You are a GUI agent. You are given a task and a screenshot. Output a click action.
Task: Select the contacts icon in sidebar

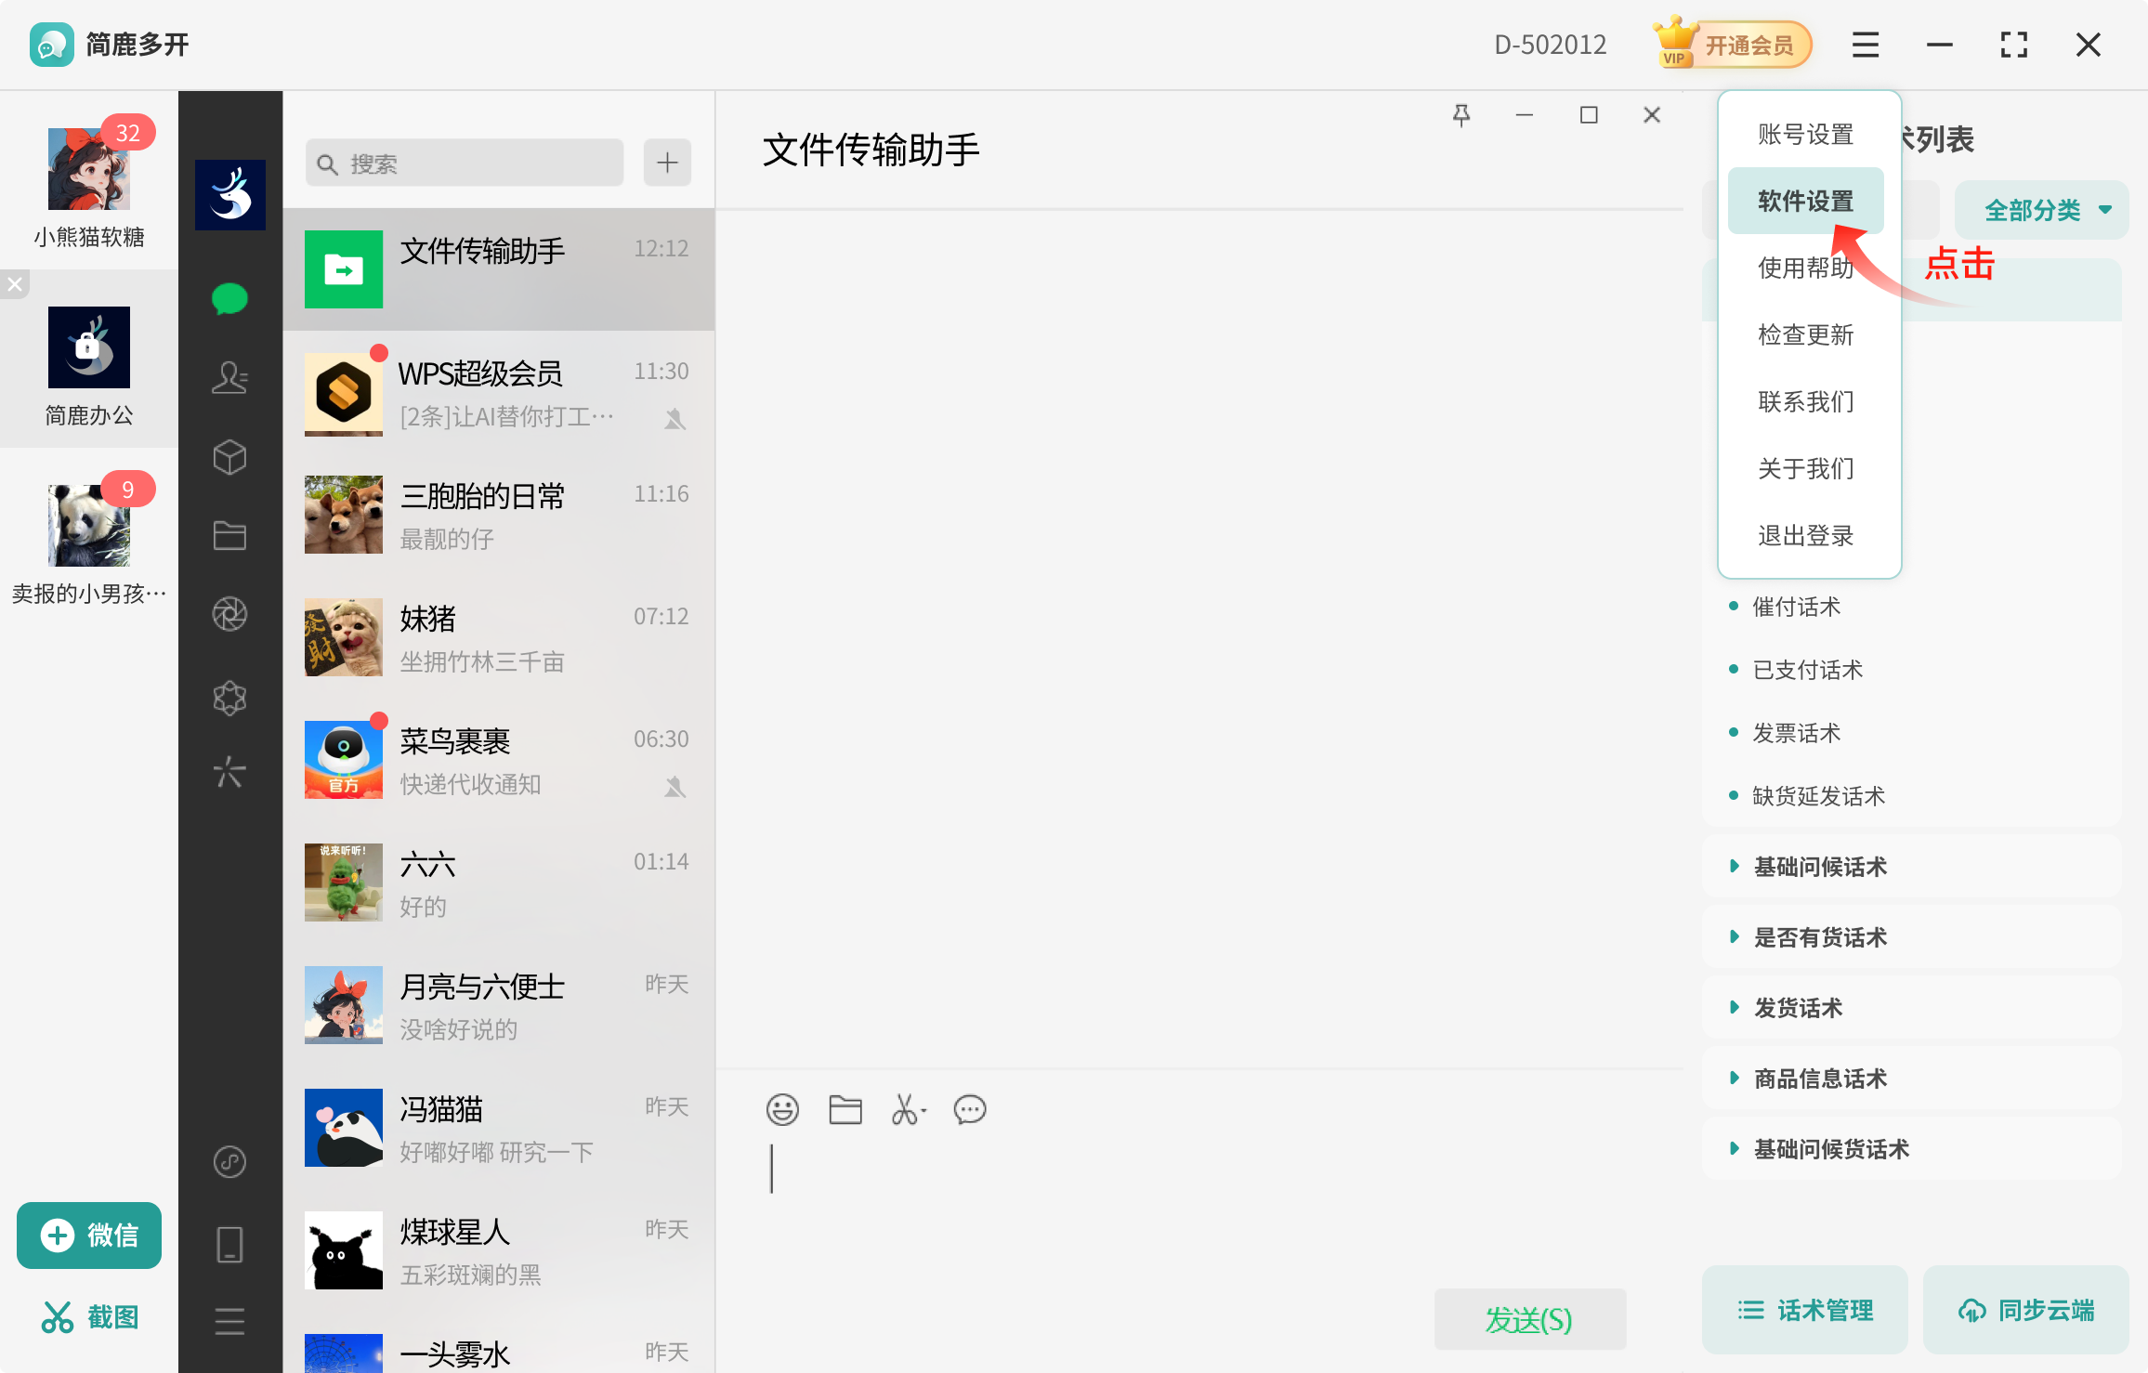coord(229,377)
